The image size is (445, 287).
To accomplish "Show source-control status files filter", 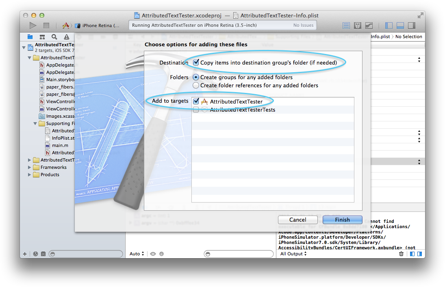I will [x=43, y=254].
